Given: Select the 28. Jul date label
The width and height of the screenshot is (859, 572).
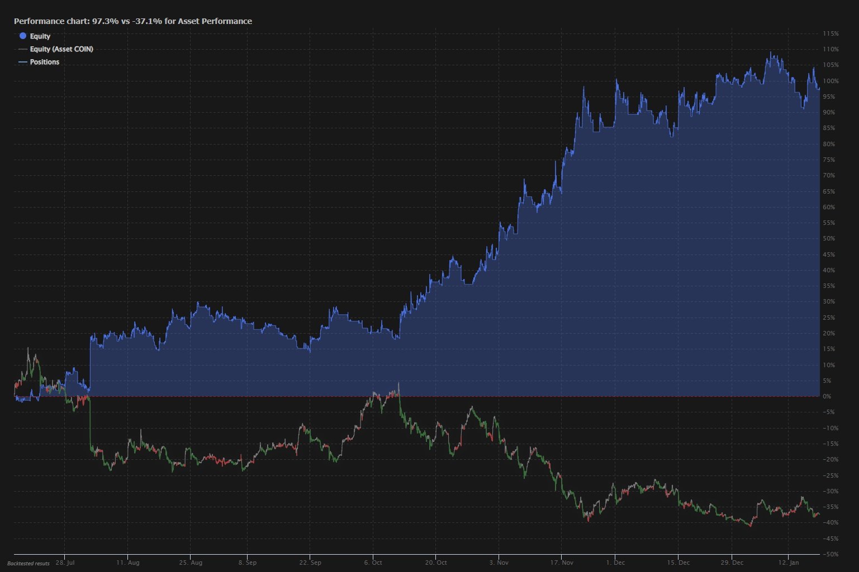Looking at the screenshot, I should [x=65, y=563].
